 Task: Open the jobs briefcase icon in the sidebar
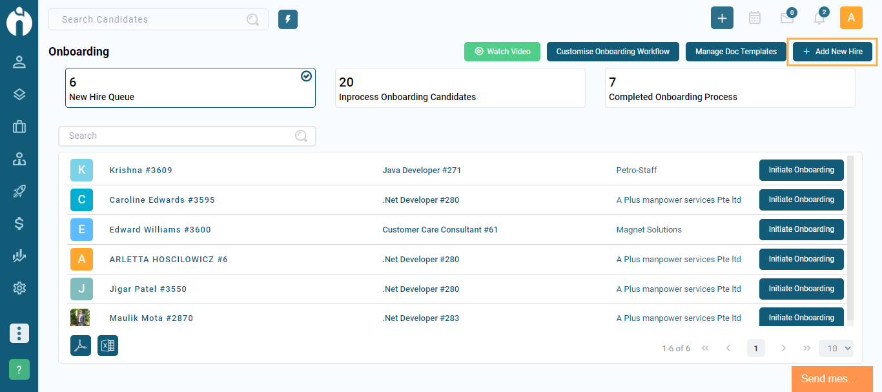(19, 127)
